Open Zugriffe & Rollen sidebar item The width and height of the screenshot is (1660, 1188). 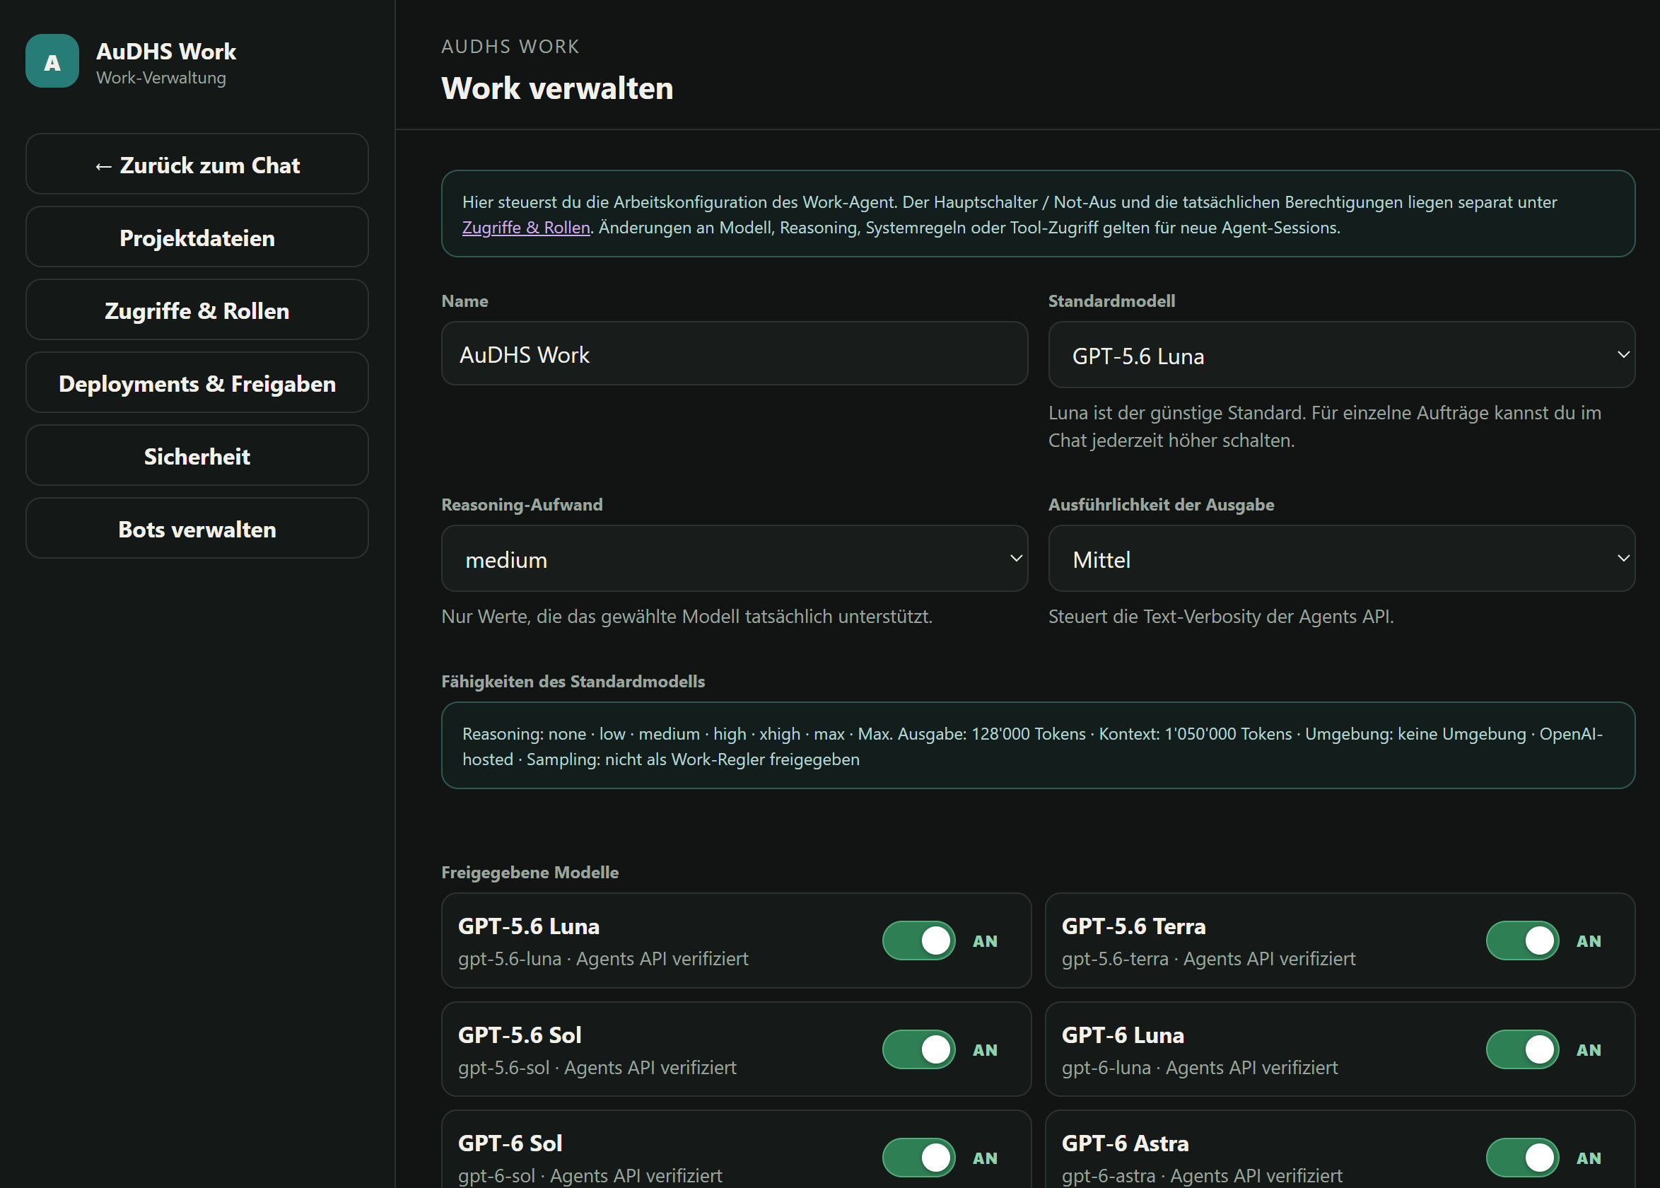(x=197, y=310)
